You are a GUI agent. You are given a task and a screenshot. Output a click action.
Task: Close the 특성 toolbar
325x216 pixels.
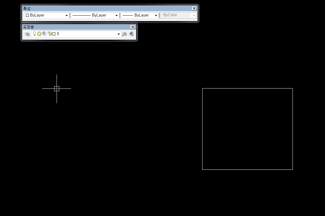[194, 8]
